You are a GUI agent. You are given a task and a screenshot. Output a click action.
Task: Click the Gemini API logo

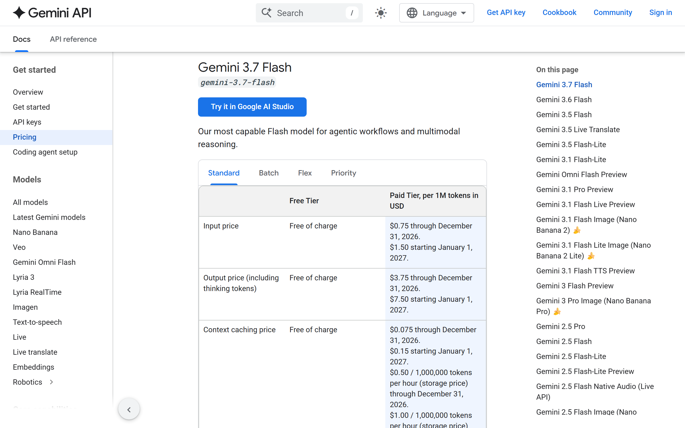pos(52,13)
